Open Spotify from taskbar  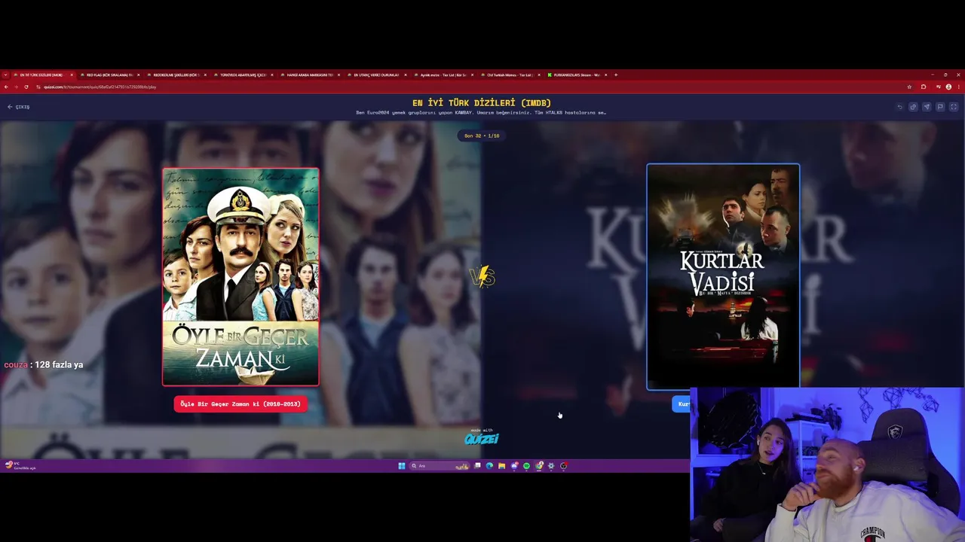(526, 466)
